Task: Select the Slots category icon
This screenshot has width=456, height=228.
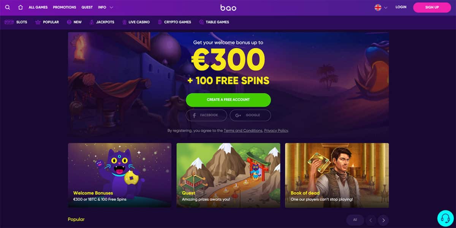Action: [9, 22]
